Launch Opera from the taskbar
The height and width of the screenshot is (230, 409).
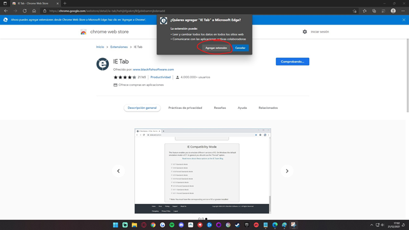tap(144, 225)
